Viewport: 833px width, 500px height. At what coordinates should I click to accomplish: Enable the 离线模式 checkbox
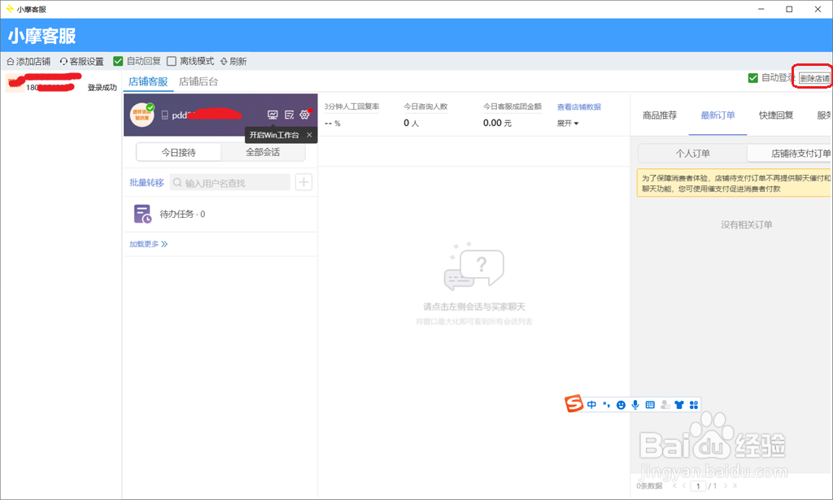172,61
